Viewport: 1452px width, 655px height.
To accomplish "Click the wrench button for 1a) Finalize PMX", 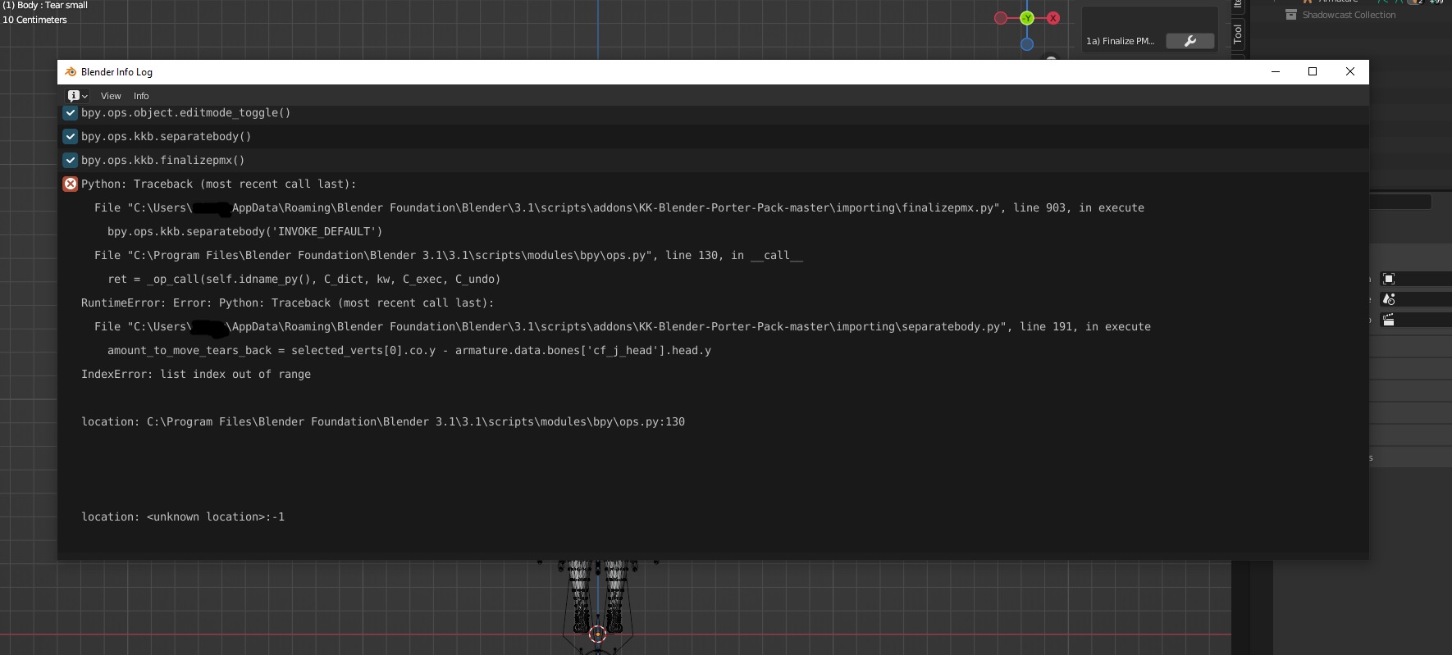I will (x=1189, y=41).
